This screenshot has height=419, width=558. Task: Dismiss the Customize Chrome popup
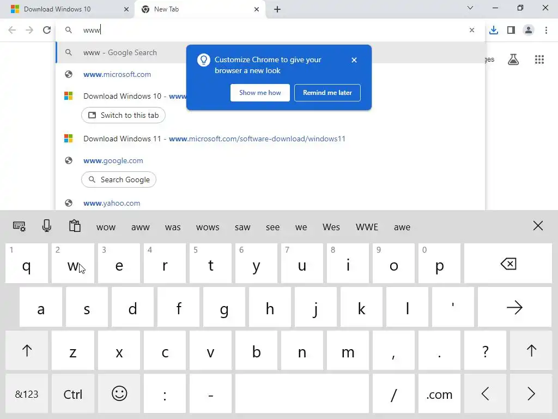tap(354, 60)
